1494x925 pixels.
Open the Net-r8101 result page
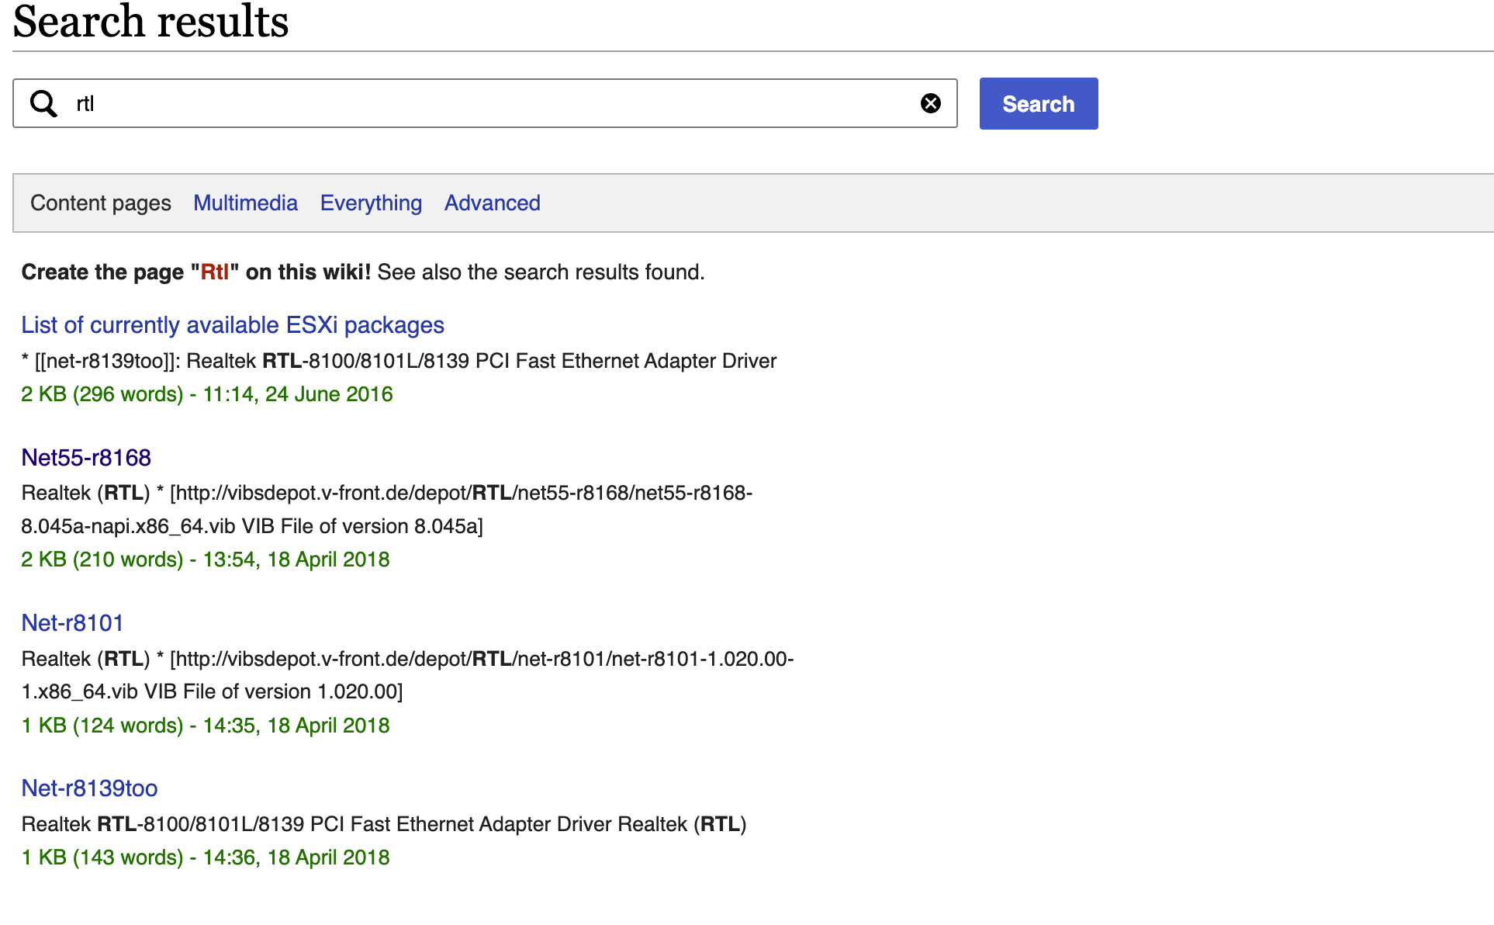coord(72,623)
